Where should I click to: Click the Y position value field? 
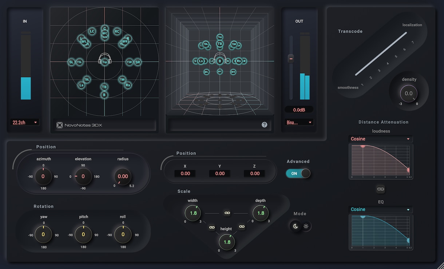pyautogui.click(x=220, y=174)
